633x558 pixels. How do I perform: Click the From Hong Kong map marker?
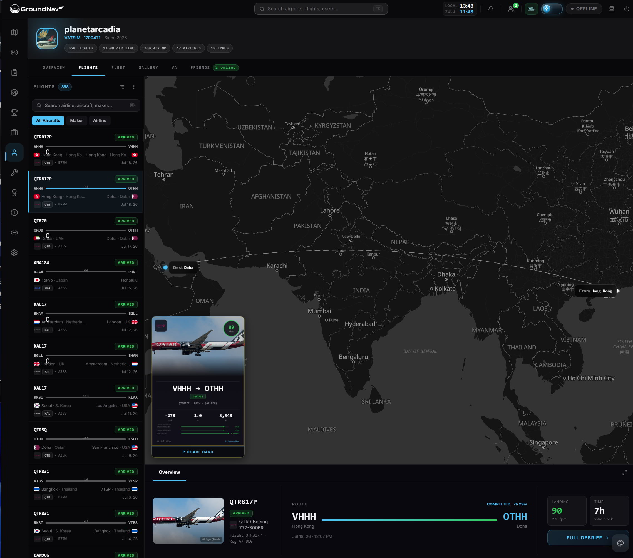click(595, 291)
